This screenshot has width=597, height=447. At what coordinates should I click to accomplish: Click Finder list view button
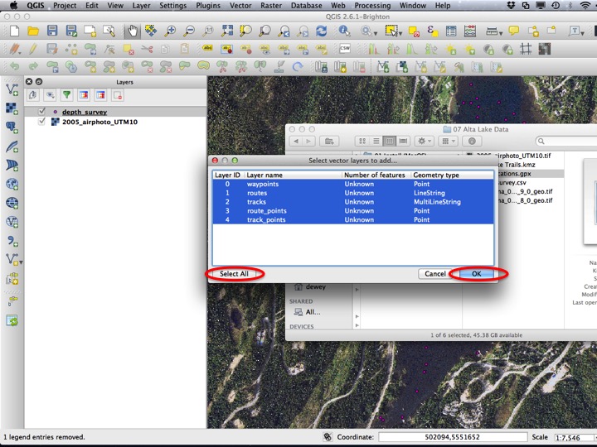pyautogui.click(x=376, y=141)
